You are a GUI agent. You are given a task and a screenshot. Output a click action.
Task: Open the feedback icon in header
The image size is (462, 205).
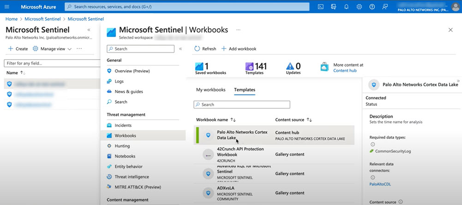point(385,7)
